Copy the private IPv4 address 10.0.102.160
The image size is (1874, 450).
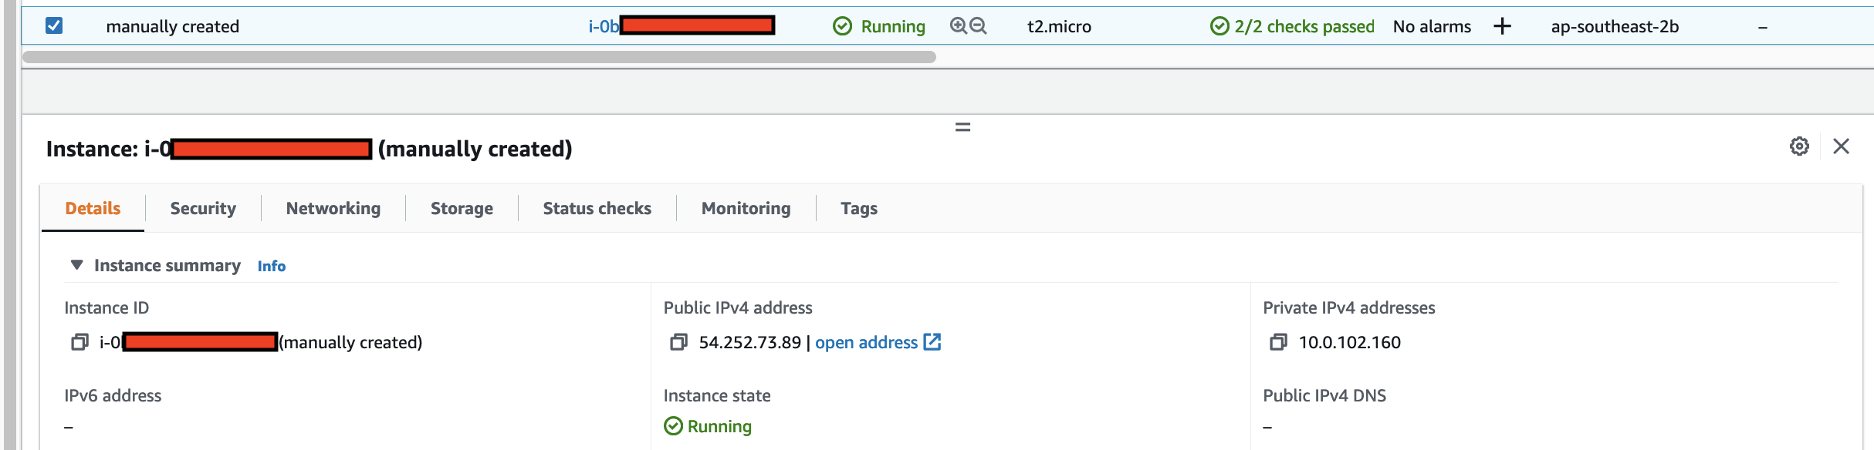pyautogui.click(x=1278, y=342)
